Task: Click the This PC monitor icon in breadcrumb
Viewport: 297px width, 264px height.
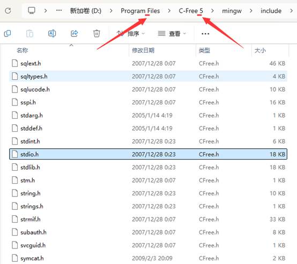Action: click(32, 10)
